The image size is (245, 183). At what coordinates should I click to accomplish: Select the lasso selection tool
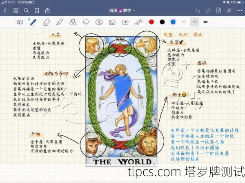pyautogui.click(x=86, y=22)
